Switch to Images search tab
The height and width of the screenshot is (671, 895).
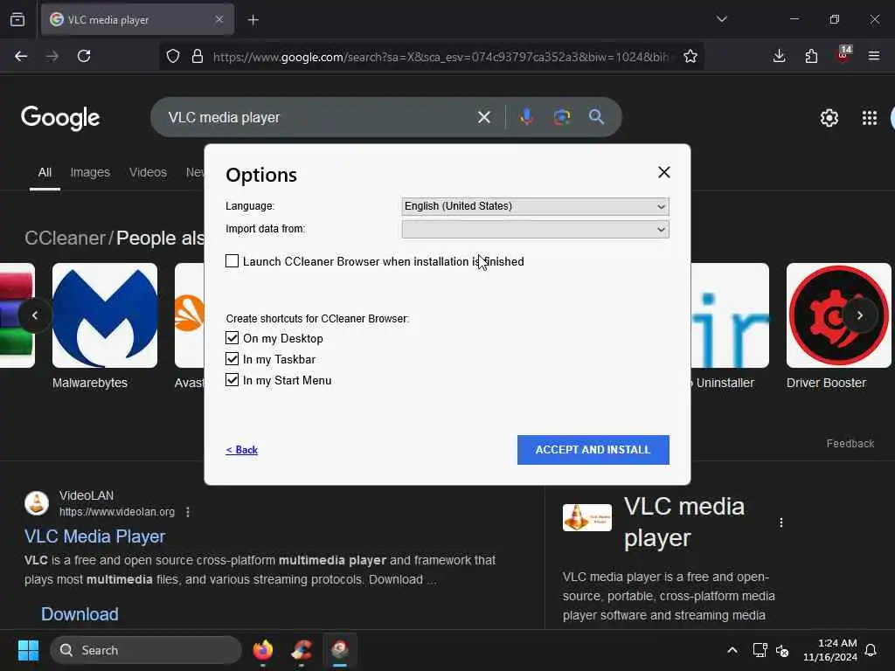(x=90, y=172)
